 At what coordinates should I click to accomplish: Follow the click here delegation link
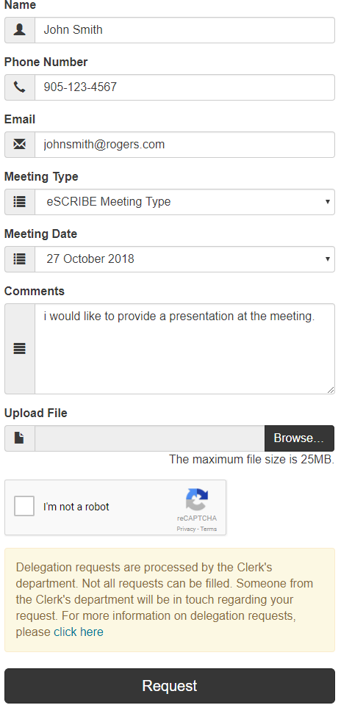pyautogui.click(x=79, y=632)
